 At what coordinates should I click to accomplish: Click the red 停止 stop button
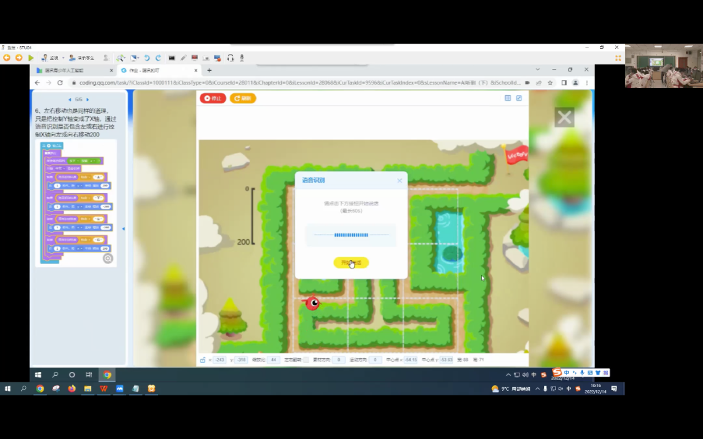click(213, 98)
